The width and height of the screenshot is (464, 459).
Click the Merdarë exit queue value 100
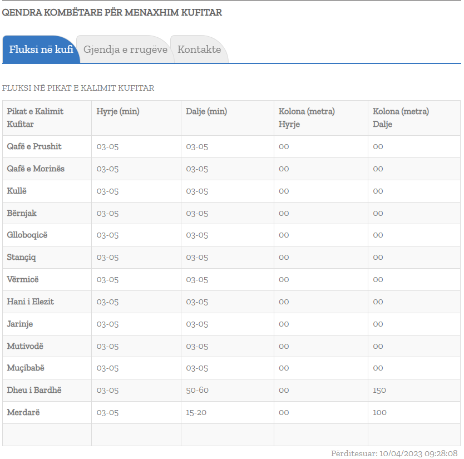(x=379, y=412)
